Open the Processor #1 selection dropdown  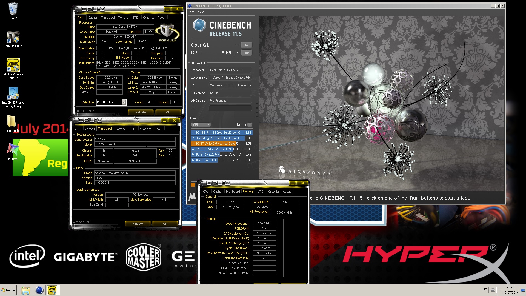[x=124, y=102]
